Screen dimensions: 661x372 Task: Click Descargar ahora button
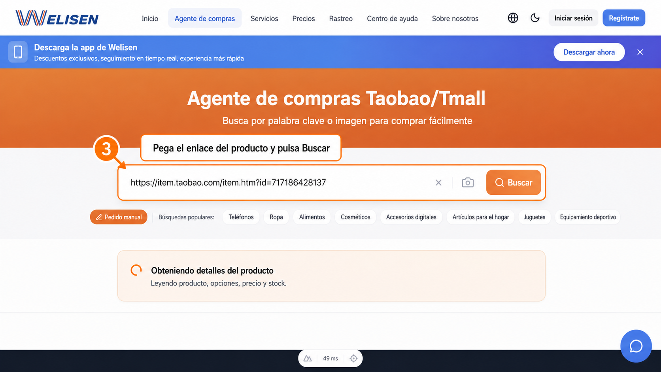589,52
